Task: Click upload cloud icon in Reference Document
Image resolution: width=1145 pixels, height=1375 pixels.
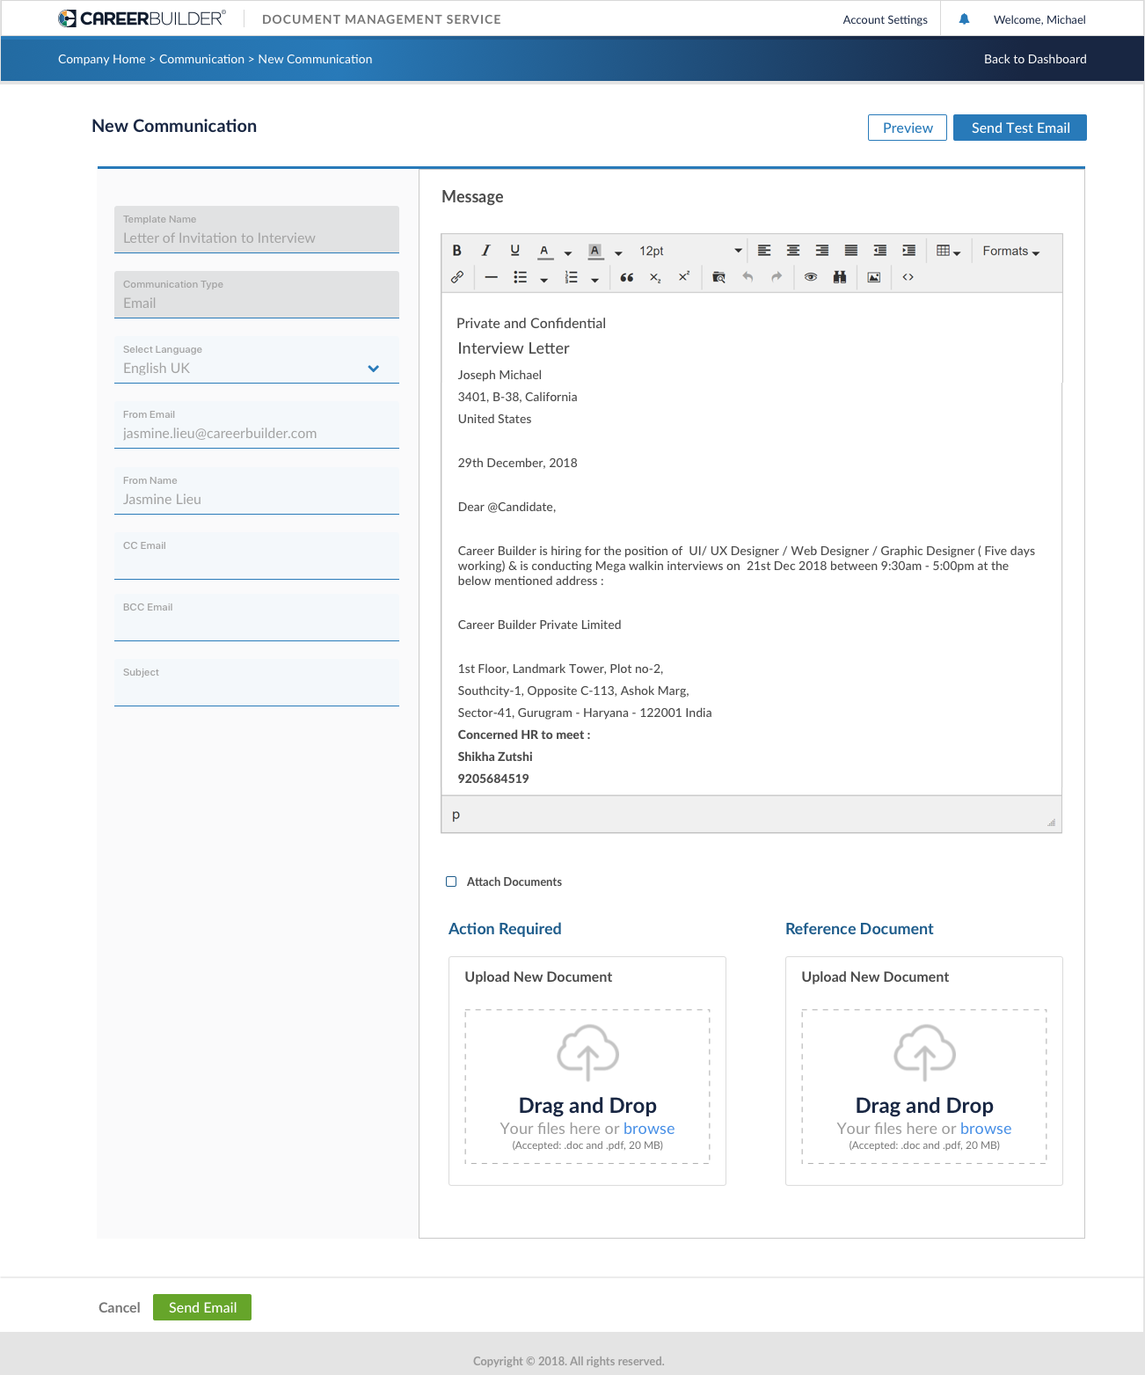Action: [924, 1053]
